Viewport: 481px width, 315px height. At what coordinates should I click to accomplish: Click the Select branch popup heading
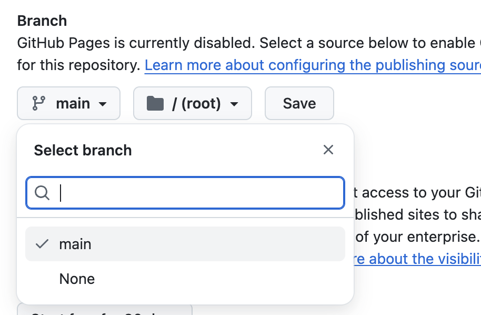click(83, 150)
